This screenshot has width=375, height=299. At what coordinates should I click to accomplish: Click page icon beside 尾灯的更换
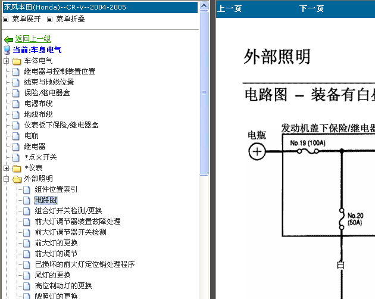click(x=27, y=276)
